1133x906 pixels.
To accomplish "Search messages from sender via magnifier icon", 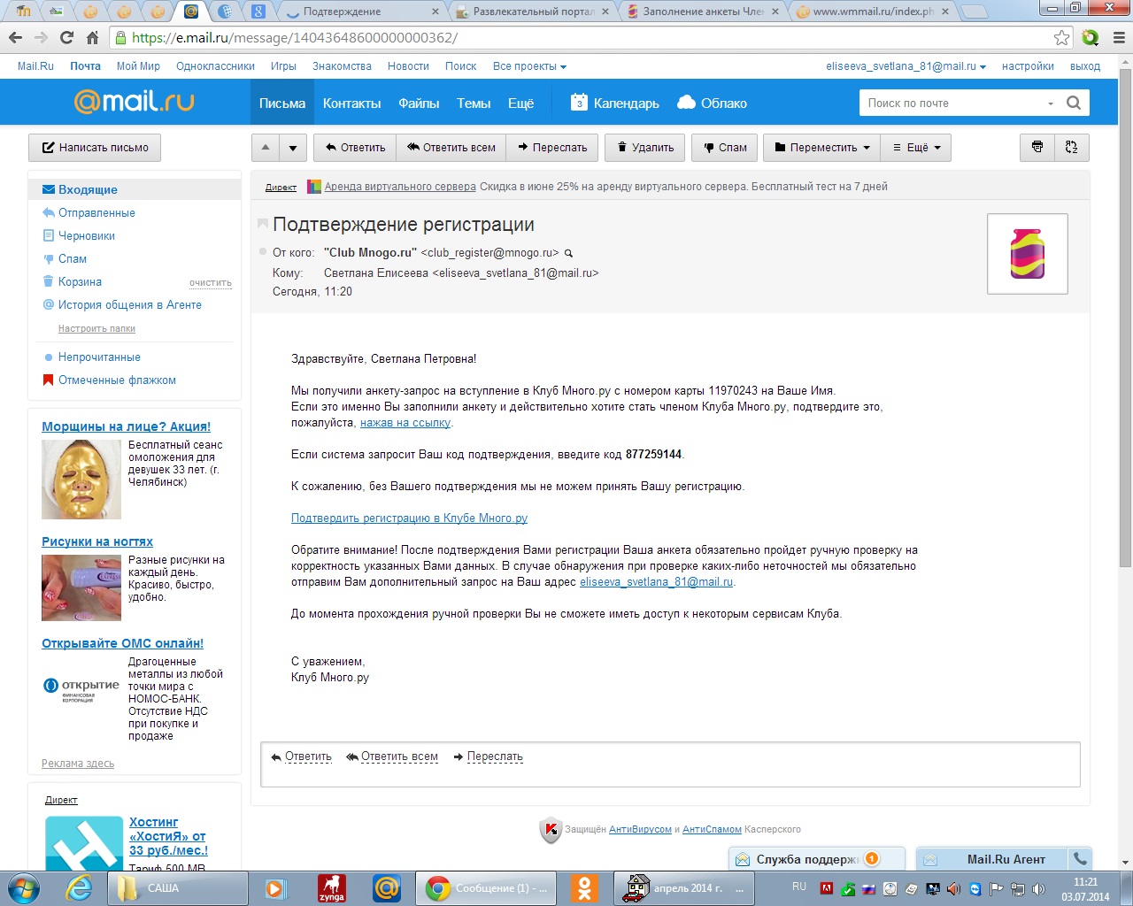I will (569, 253).
